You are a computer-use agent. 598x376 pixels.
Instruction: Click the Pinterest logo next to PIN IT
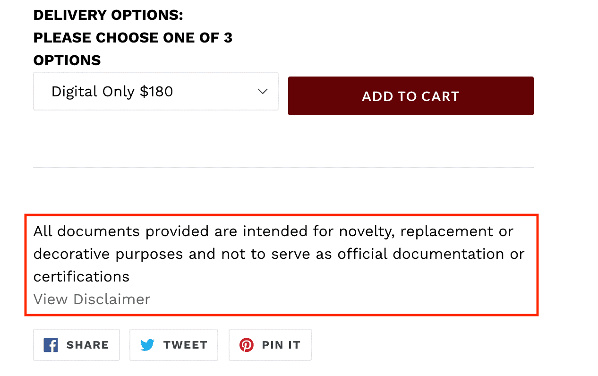[x=246, y=345]
